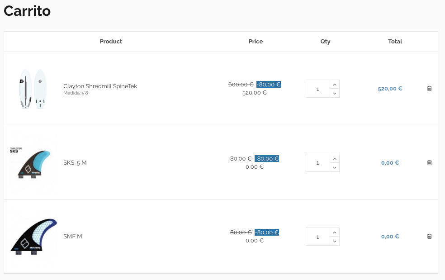Screen dimensions: 445x280
Task: Click the -80,00 € discount badge on SMF M row
Action: (x=267, y=233)
